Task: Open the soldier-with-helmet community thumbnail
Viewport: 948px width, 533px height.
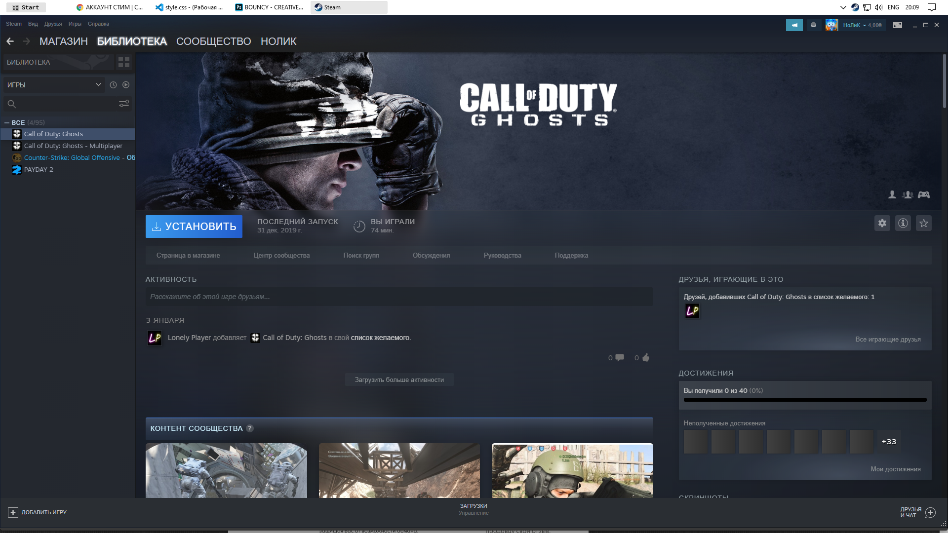Action: pos(572,470)
